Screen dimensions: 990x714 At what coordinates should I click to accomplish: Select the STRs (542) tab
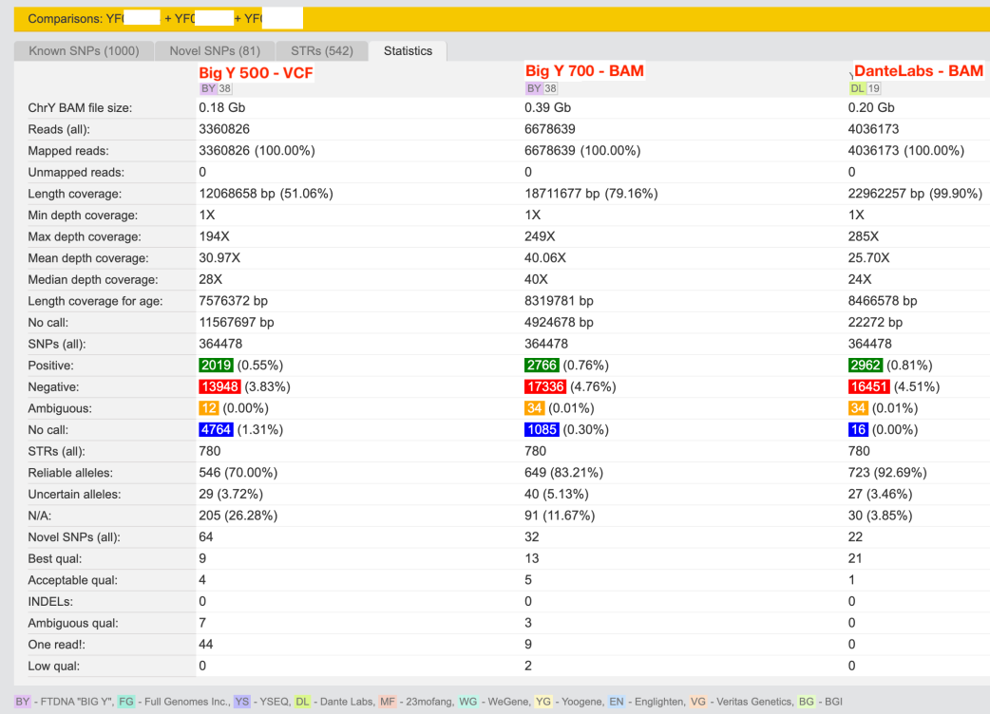tap(321, 51)
